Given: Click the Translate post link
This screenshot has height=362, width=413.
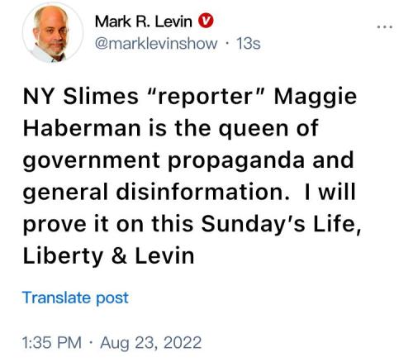Looking at the screenshot, I should click(75, 298).
